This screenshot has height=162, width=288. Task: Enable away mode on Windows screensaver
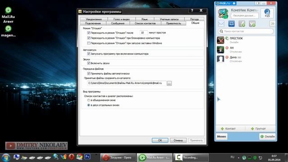coord(89,43)
